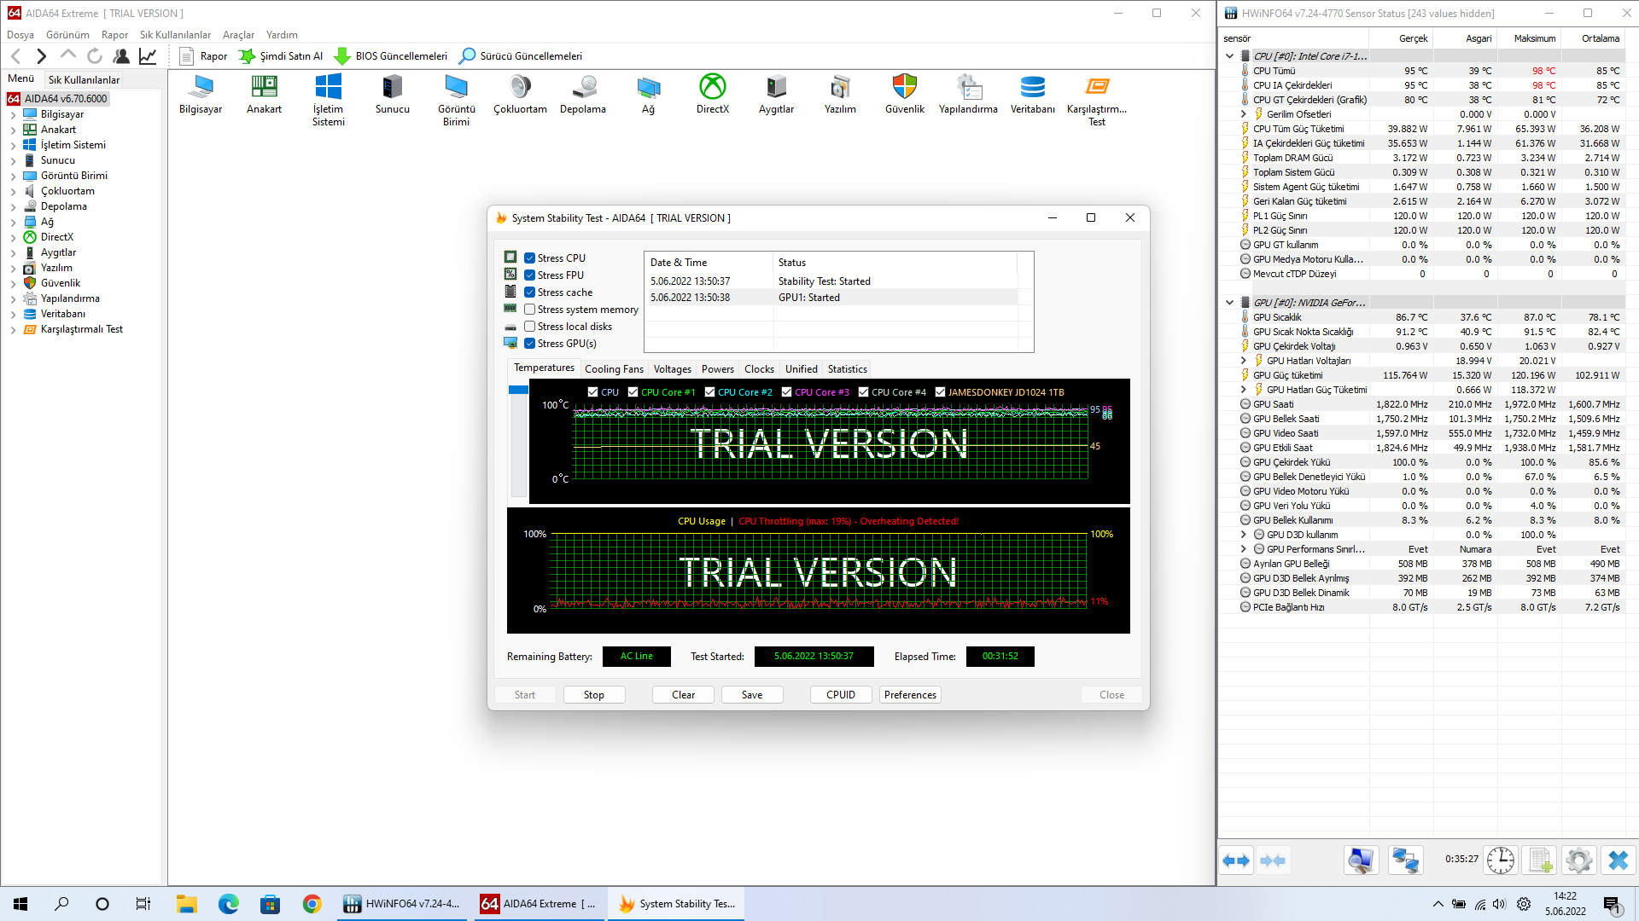Collapse the CPU [#0] Intel Core sensor group
The height and width of the screenshot is (921, 1639).
[x=1229, y=56]
